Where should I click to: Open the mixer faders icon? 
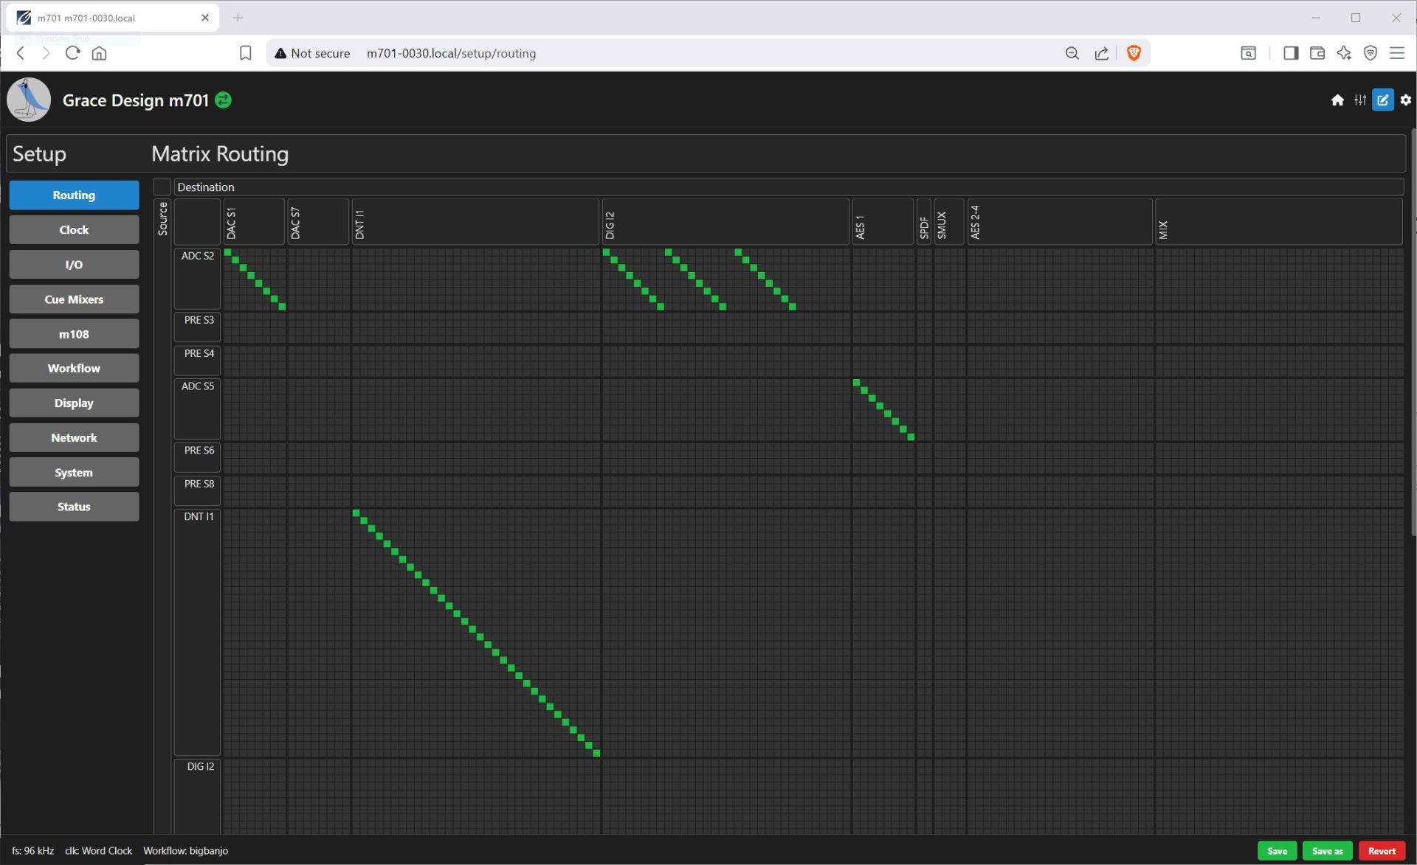click(x=1360, y=100)
